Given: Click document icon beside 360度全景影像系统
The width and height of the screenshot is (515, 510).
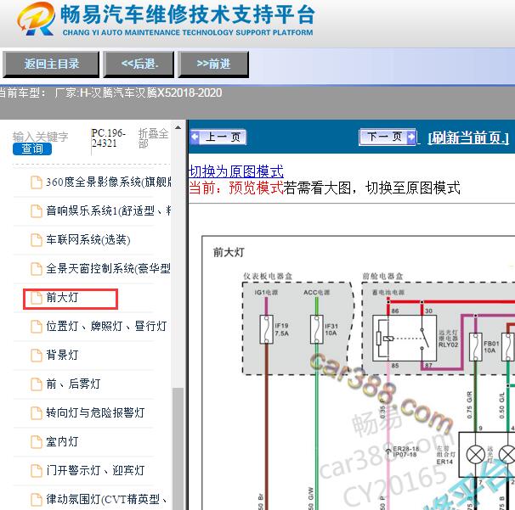Looking at the screenshot, I should point(37,182).
